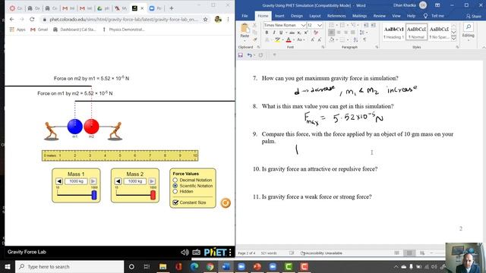Screen dimensions: 486x273
Task: Open Task View on taskbar
Action: (x=147, y=266)
